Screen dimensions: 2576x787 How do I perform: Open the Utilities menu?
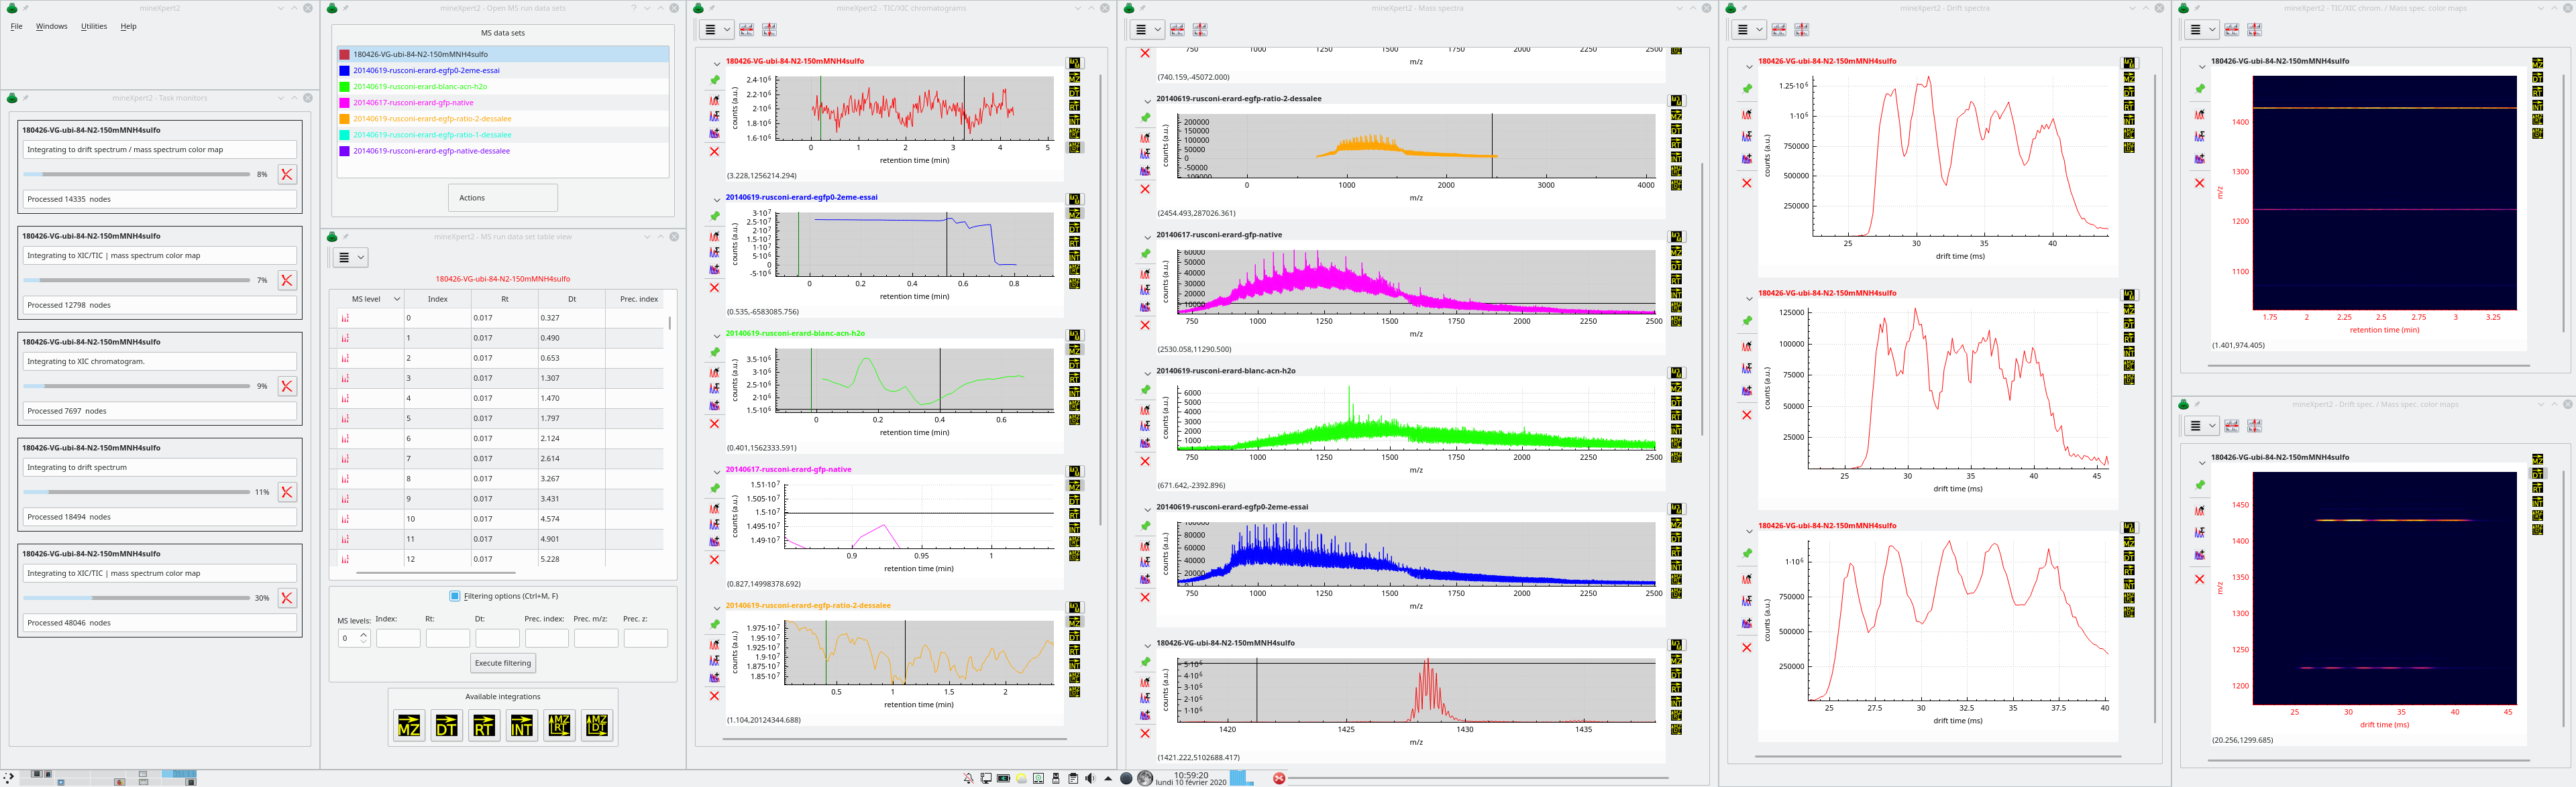coord(94,26)
